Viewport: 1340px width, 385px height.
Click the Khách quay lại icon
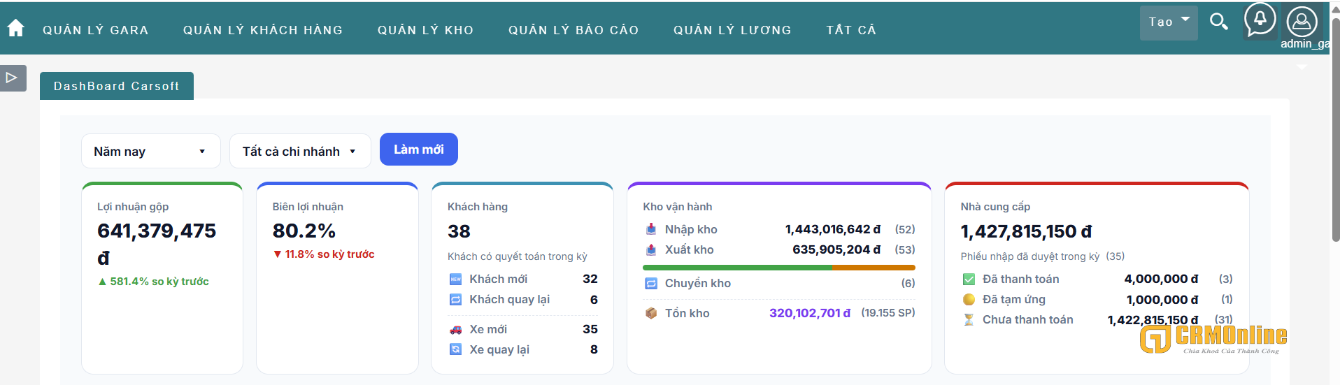pos(455,299)
